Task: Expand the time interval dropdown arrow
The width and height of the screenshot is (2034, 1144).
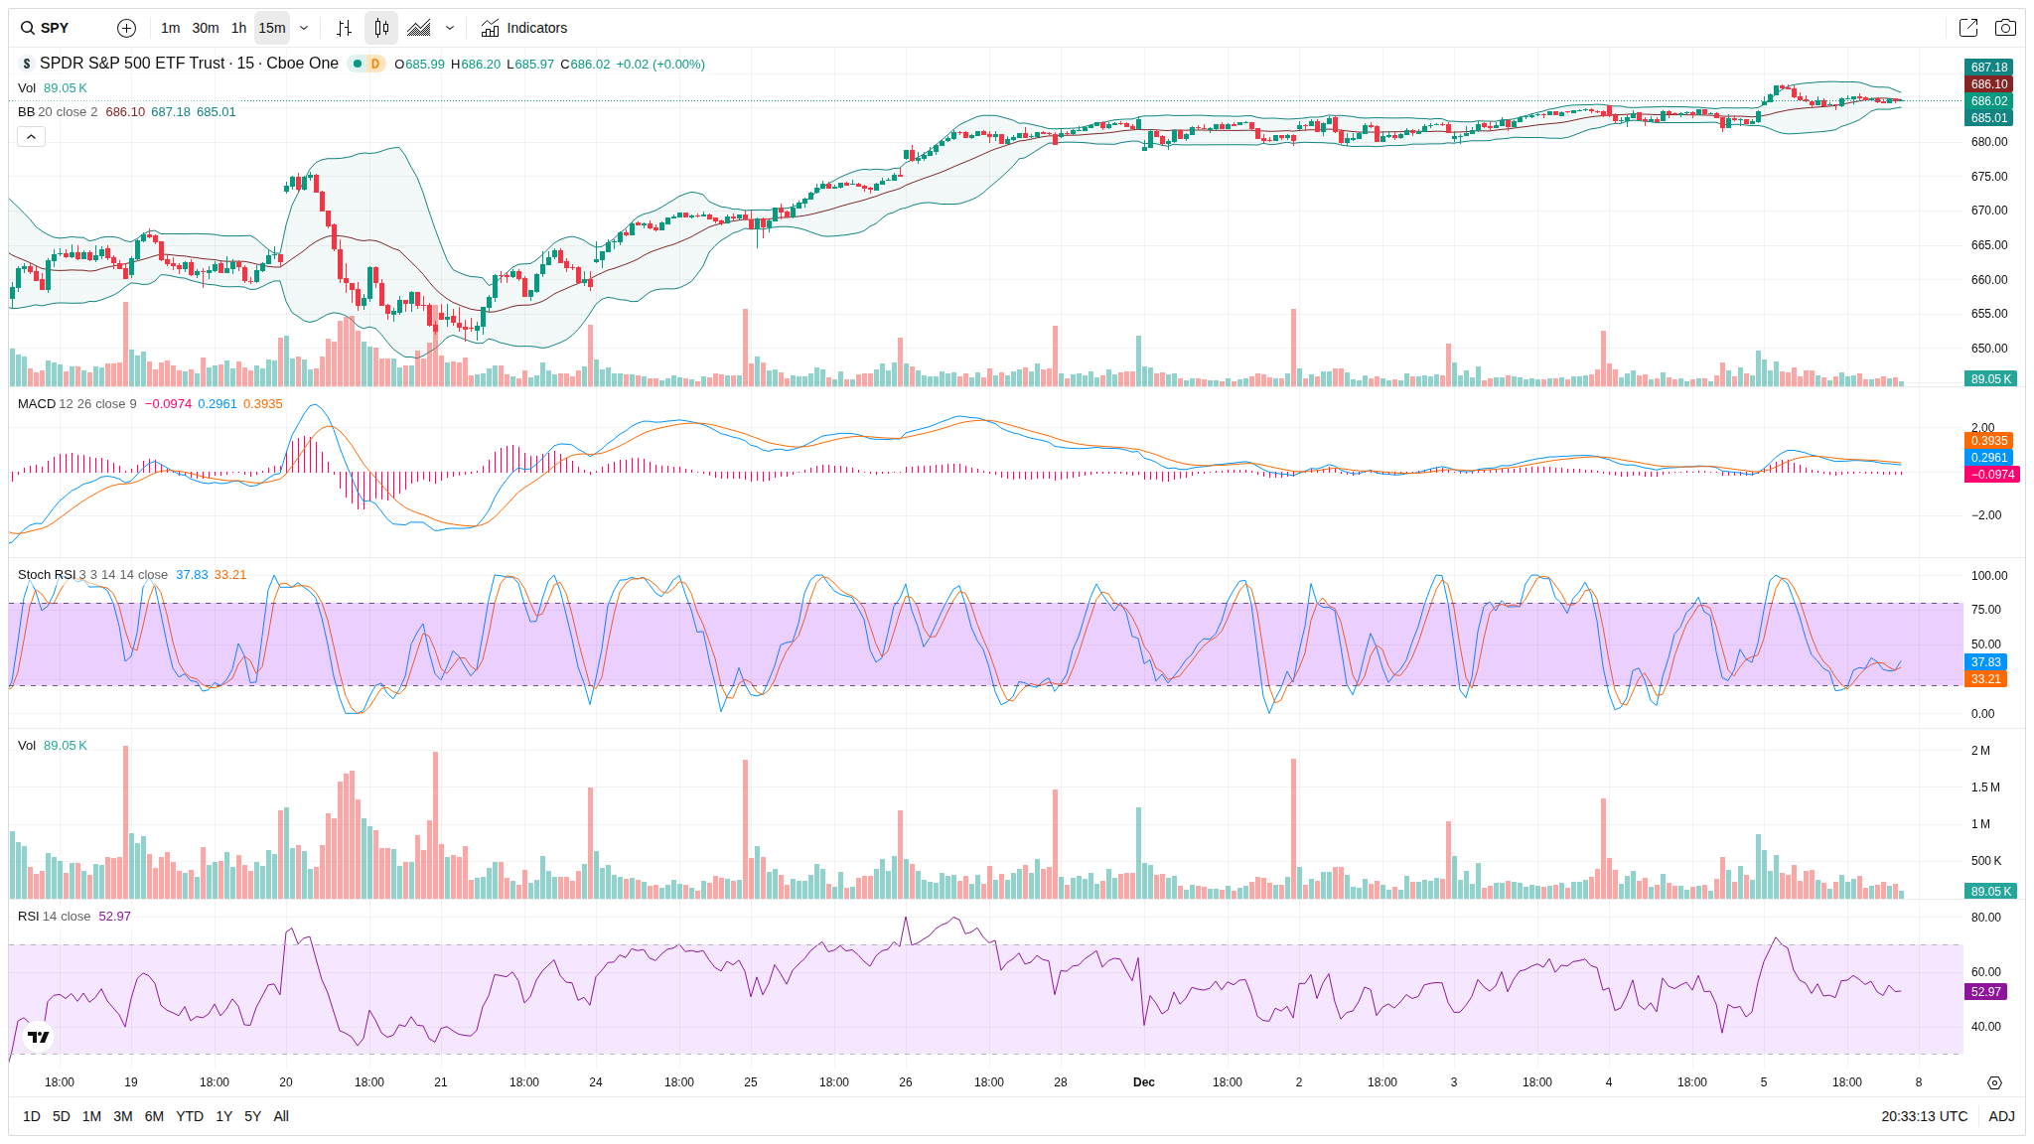Action: click(304, 28)
